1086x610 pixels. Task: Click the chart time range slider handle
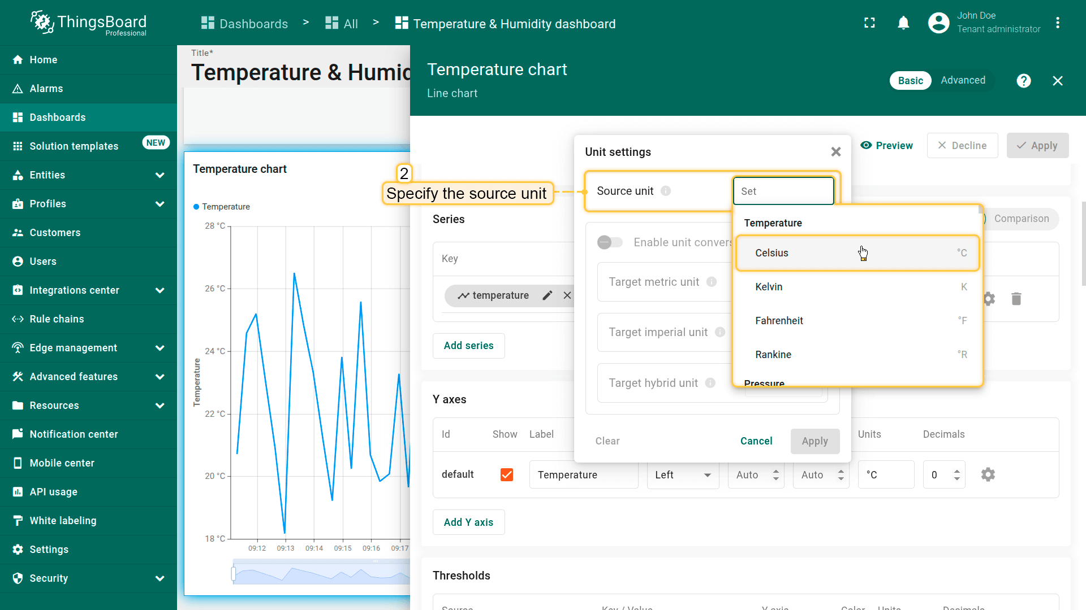234,574
